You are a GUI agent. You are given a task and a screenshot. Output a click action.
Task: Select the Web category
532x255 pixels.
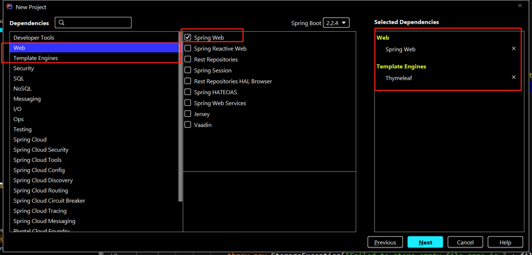coord(94,48)
